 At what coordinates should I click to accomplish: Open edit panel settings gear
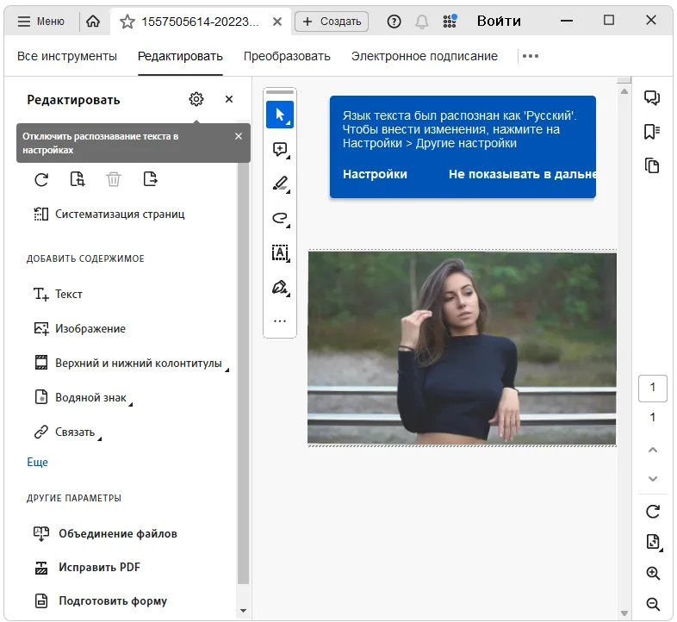tap(196, 99)
